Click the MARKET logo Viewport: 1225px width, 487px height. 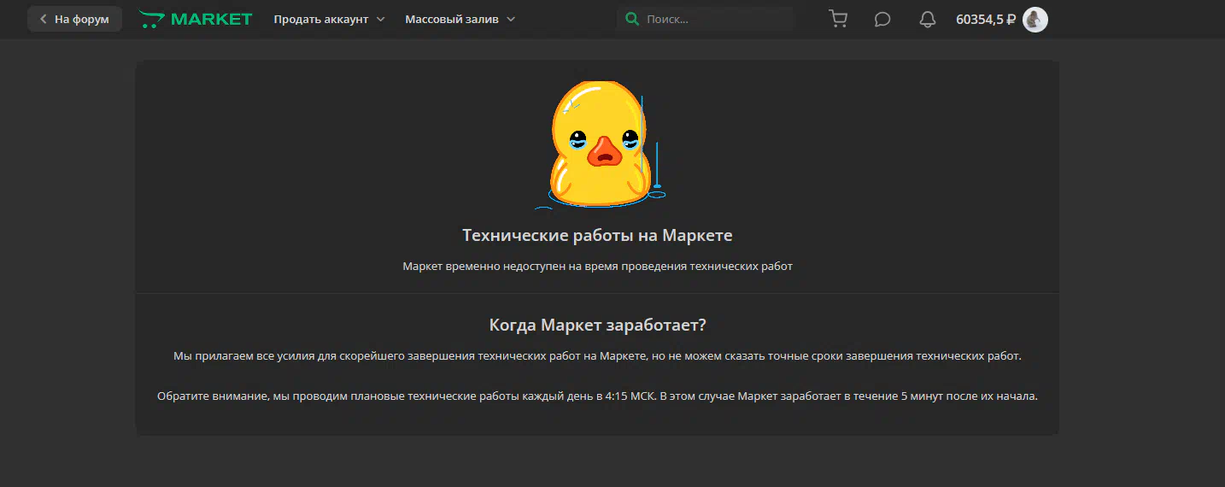196,19
